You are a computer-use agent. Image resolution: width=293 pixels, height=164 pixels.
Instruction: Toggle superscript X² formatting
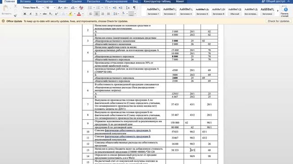56,14
